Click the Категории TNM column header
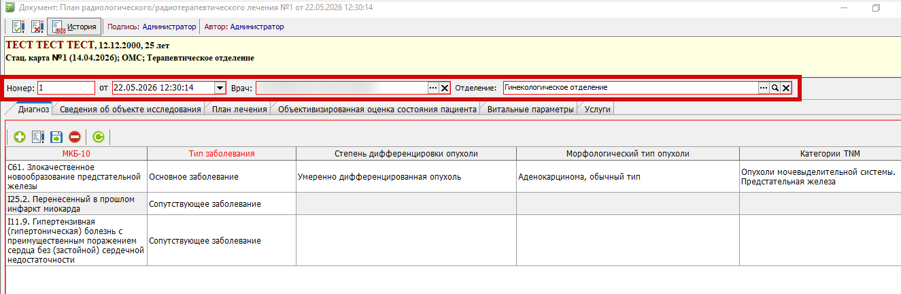 pos(819,153)
